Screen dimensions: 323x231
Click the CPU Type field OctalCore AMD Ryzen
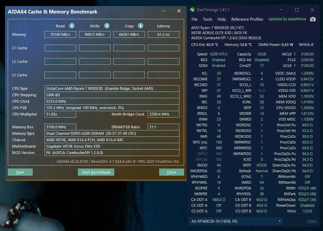[112, 88]
